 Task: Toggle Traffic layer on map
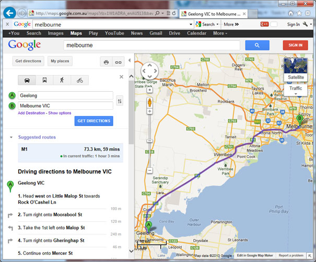pos(296,90)
